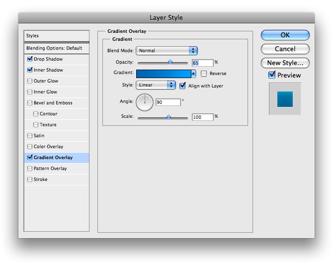Toggle Align with Layer checkbox
The height and width of the screenshot is (264, 335).
[x=182, y=86]
